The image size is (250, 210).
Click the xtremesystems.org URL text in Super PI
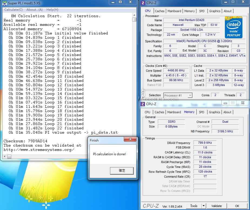point(39,150)
